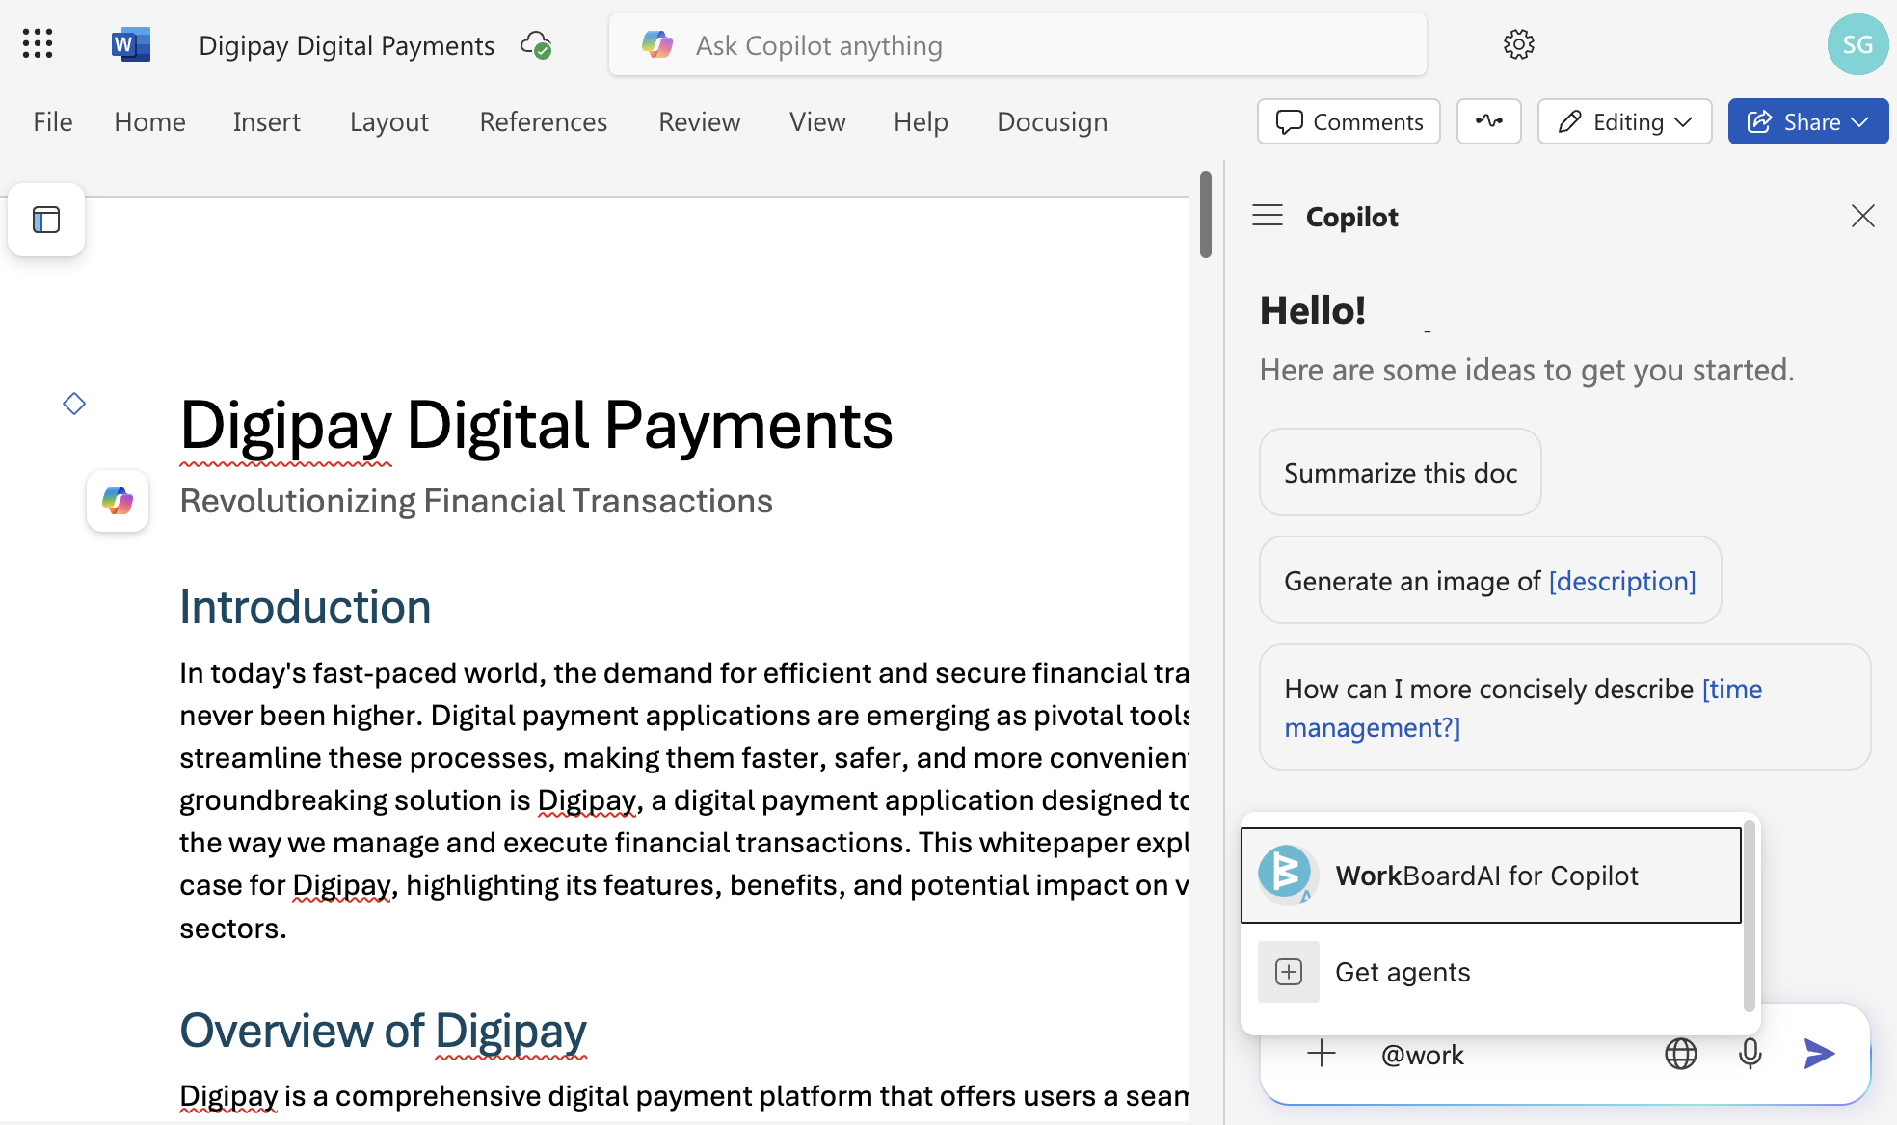
Task: Switch to the References tab
Action: tap(543, 121)
